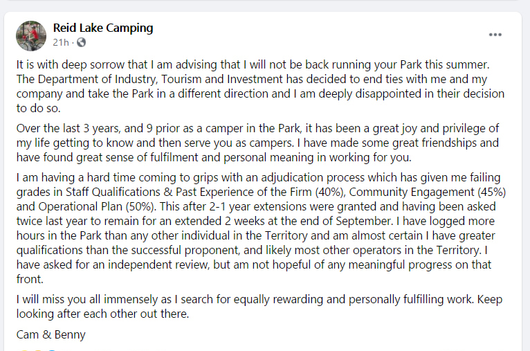This screenshot has width=530, height=351.
Task: Open the post options three-dot menu
Action: coord(495,35)
